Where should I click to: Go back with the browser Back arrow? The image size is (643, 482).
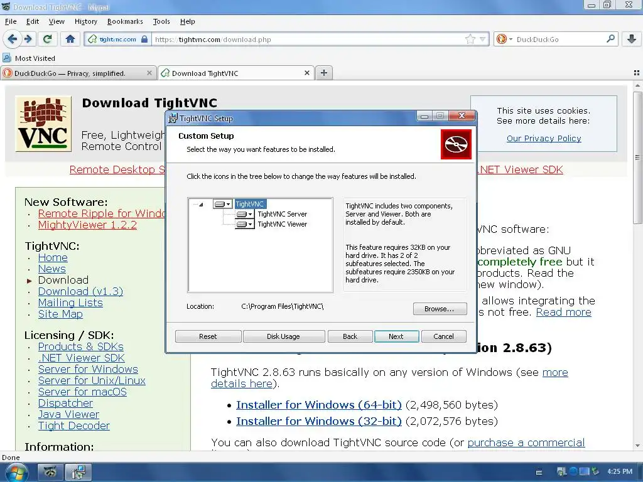[x=13, y=40]
